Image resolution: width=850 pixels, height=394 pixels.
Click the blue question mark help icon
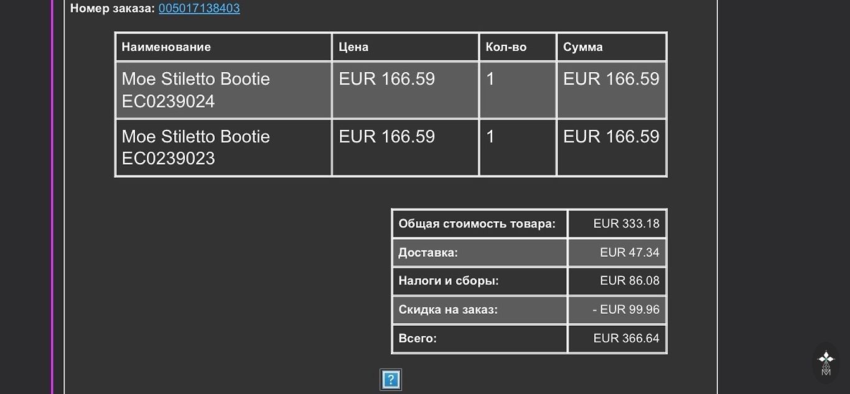tap(390, 379)
